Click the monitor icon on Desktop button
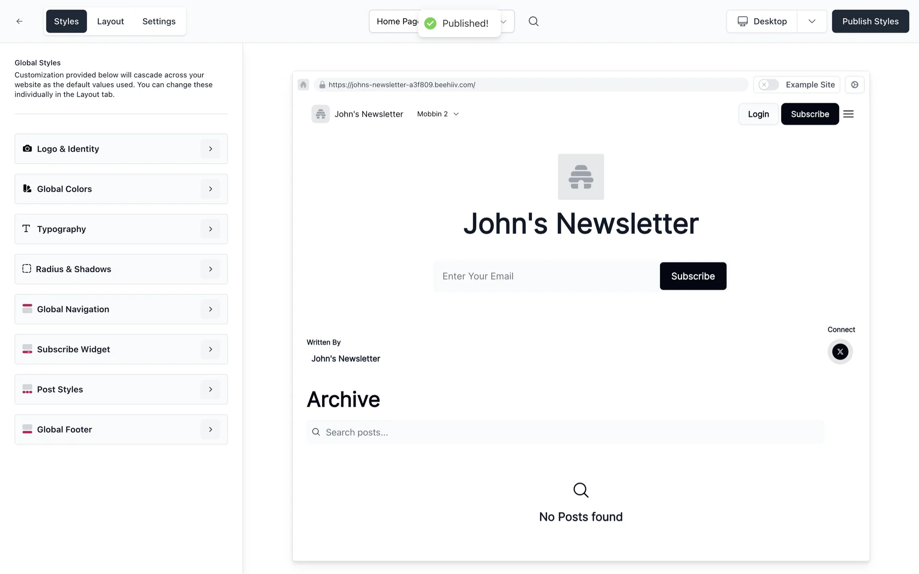Screen dimensions: 919x574 pos(742,21)
